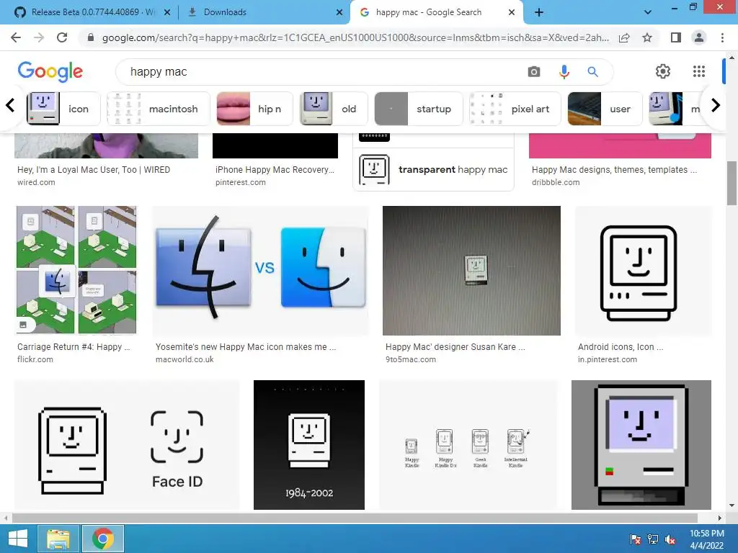Filter results by macintosh chip

pyautogui.click(x=159, y=109)
